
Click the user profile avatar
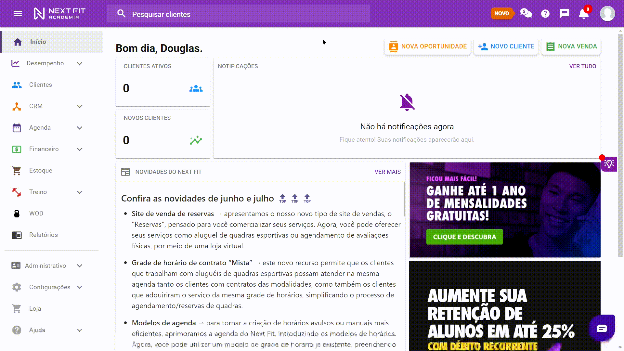[x=607, y=14]
